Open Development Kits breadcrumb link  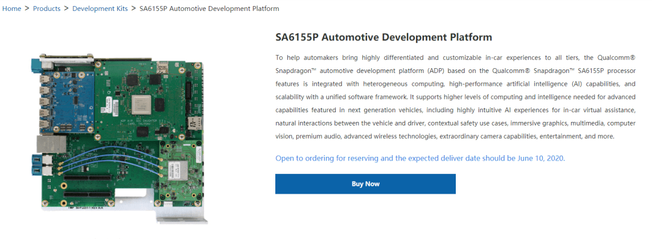(x=100, y=8)
